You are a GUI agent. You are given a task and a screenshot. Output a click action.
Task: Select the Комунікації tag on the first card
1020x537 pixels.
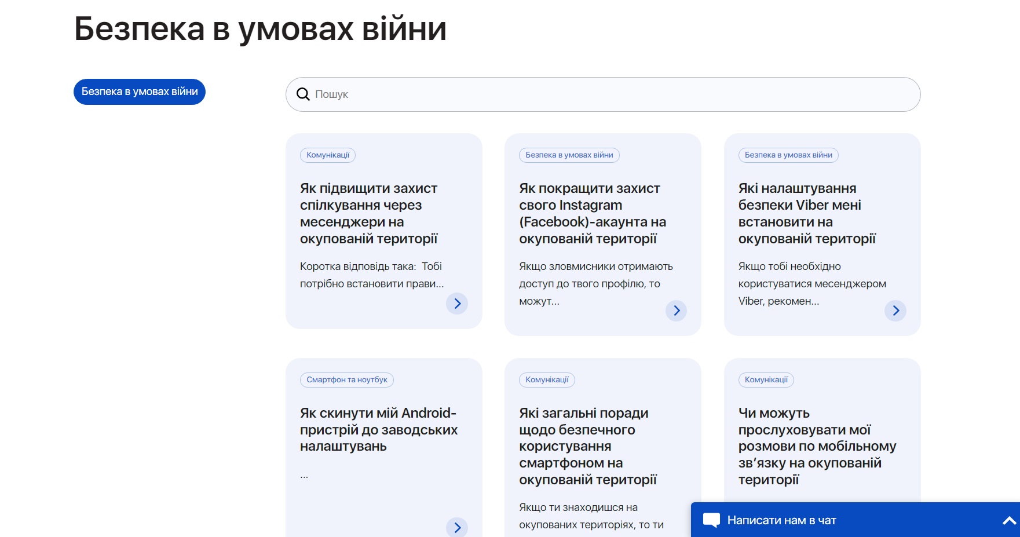coord(328,155)
